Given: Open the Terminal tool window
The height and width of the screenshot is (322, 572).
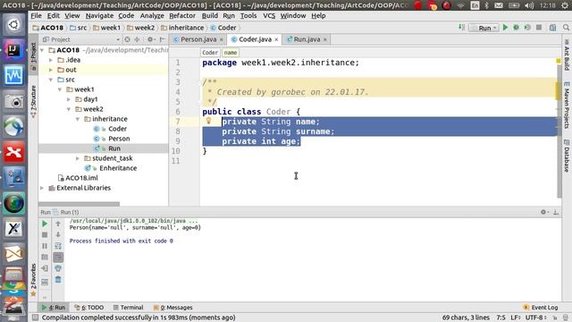Looking at the screenshot, I should (128, 308).
